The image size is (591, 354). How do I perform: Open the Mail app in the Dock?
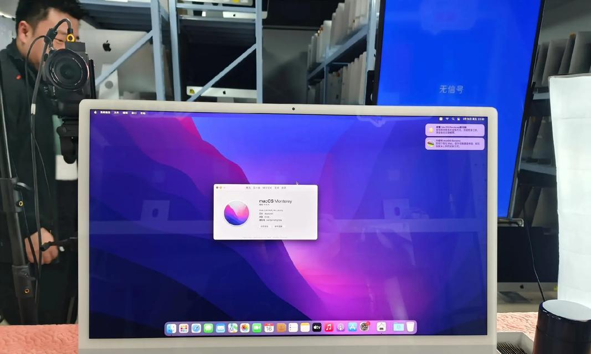click(x=220, y=328)
